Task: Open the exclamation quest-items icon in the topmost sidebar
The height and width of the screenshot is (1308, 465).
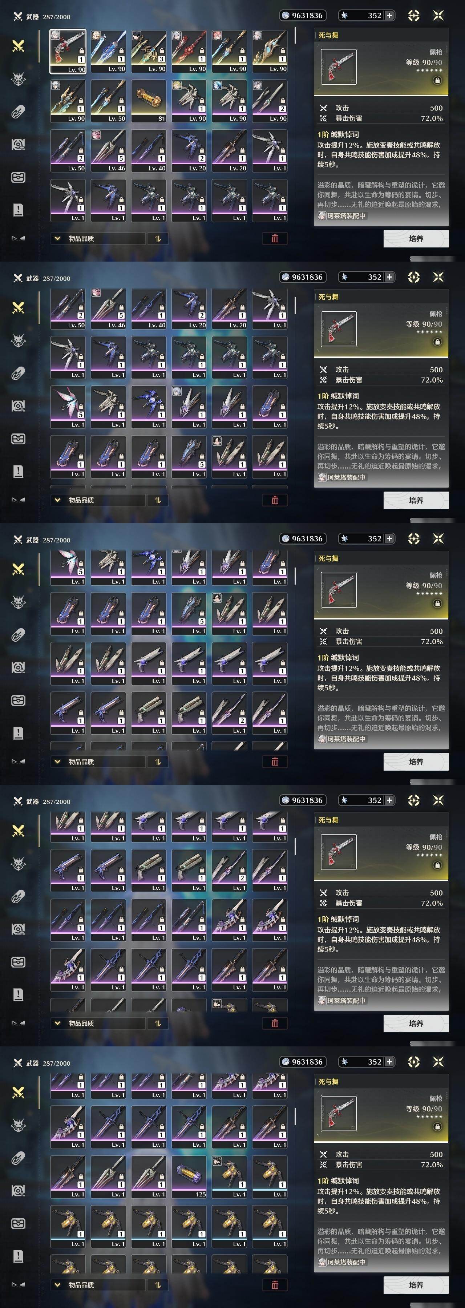Action: click(x=18, y=210)
